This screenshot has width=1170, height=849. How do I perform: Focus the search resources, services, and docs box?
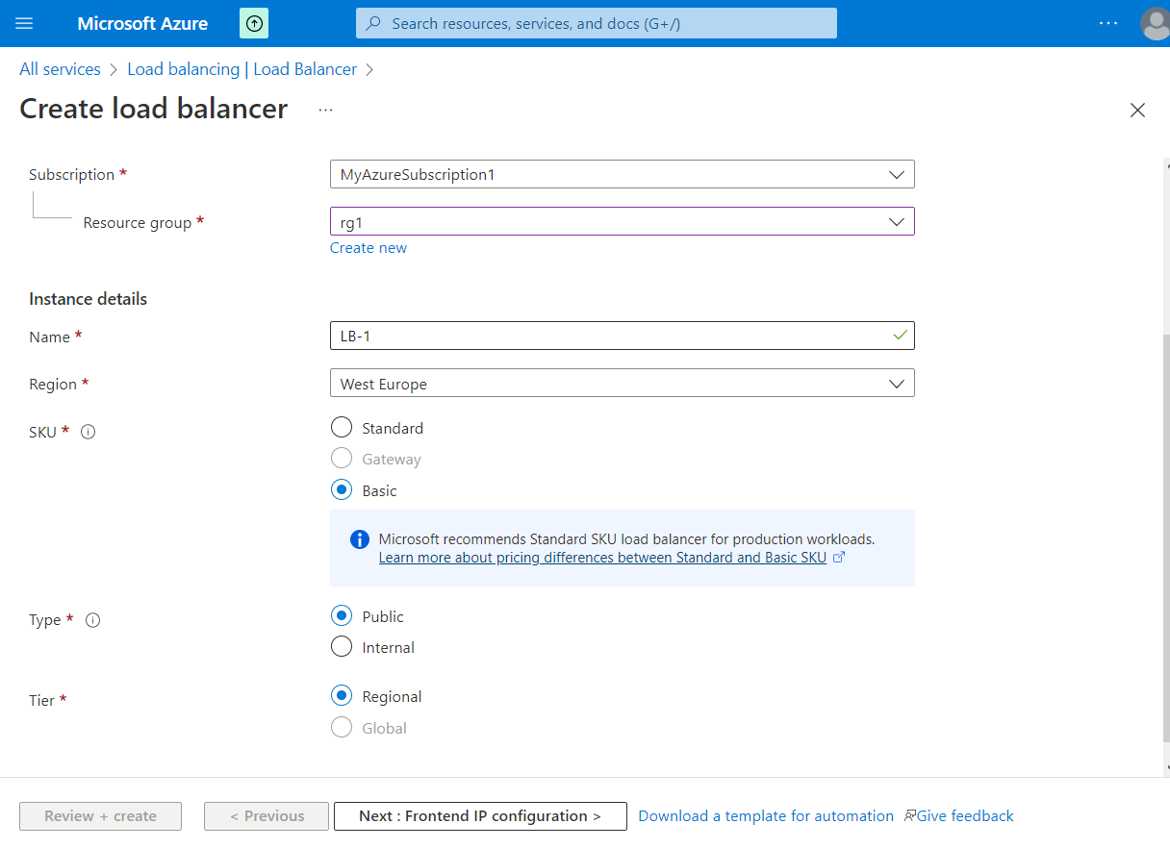597,23
